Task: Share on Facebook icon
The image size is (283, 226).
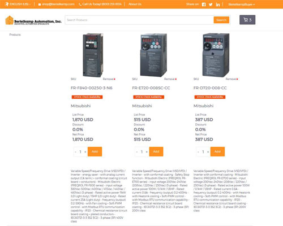Action: coord(204,5)
